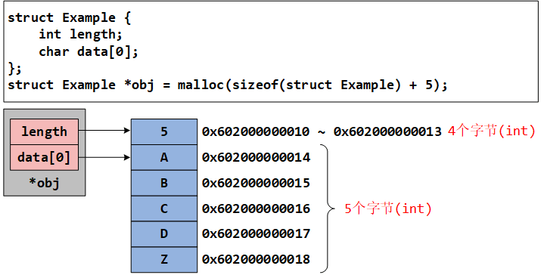Click the 'struct Example {' code line
The height and width of the screenshot is (275, 544).
(x=70, y=17)
